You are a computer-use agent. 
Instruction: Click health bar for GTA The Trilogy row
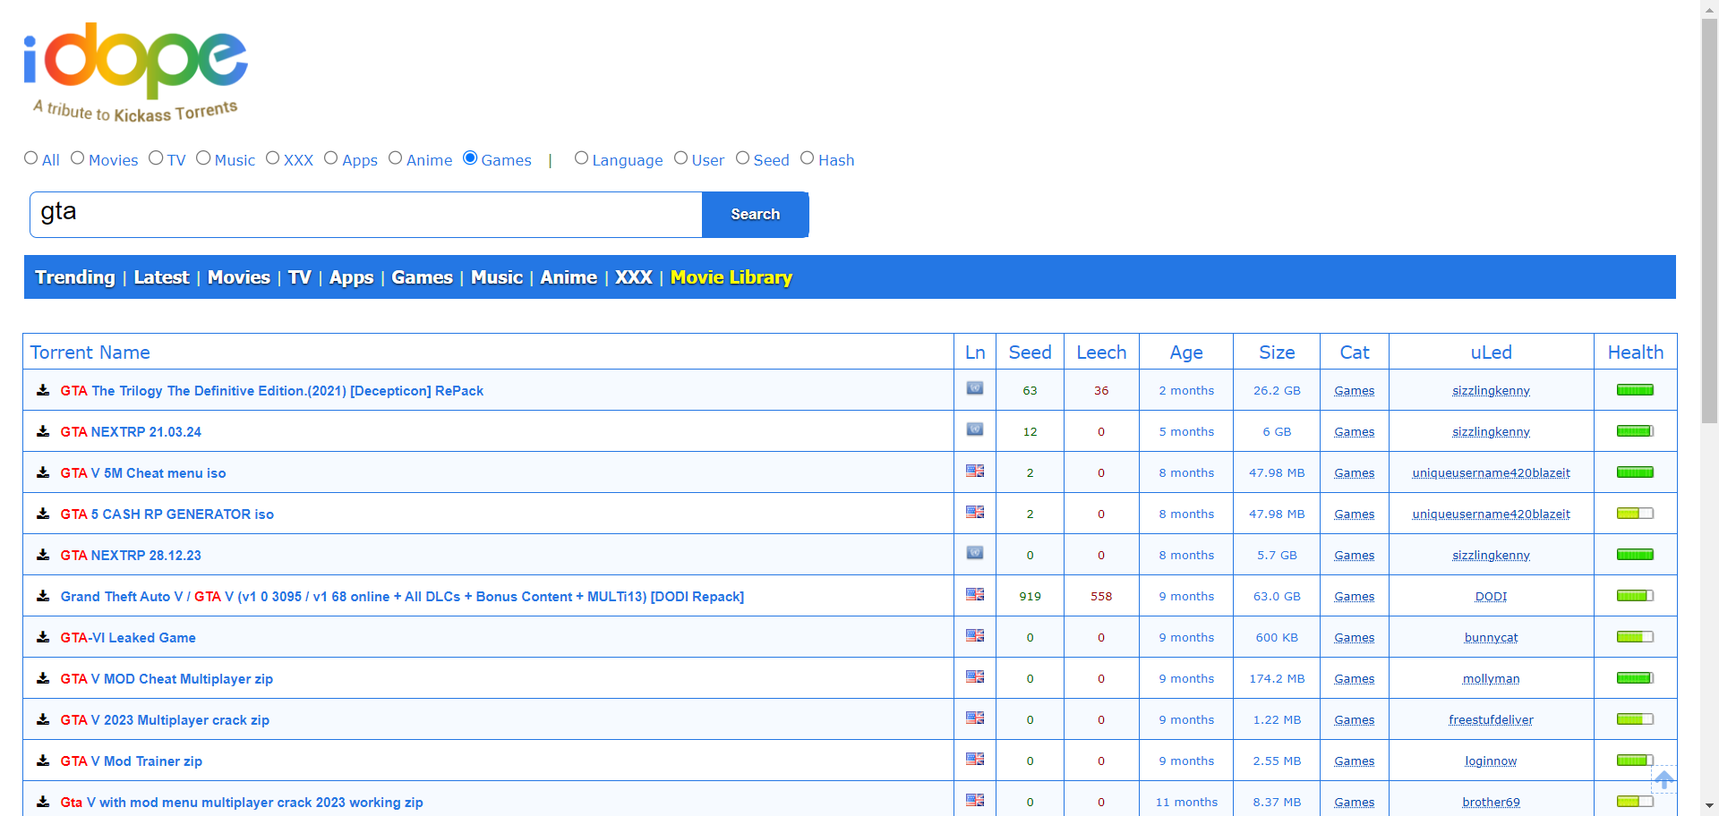coord(1635,390)
